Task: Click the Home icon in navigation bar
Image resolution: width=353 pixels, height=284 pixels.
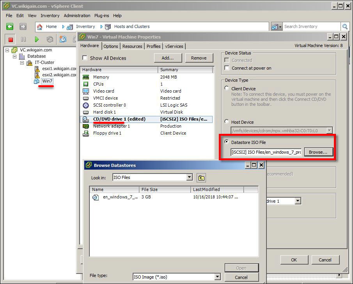Action: tap(40, 27)
